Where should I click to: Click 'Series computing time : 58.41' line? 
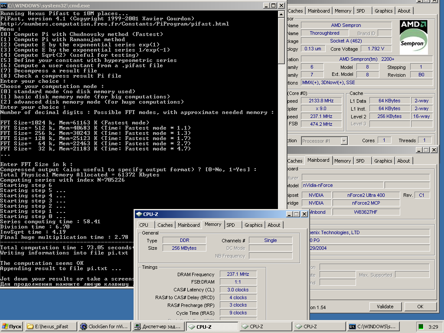(50, 222)
